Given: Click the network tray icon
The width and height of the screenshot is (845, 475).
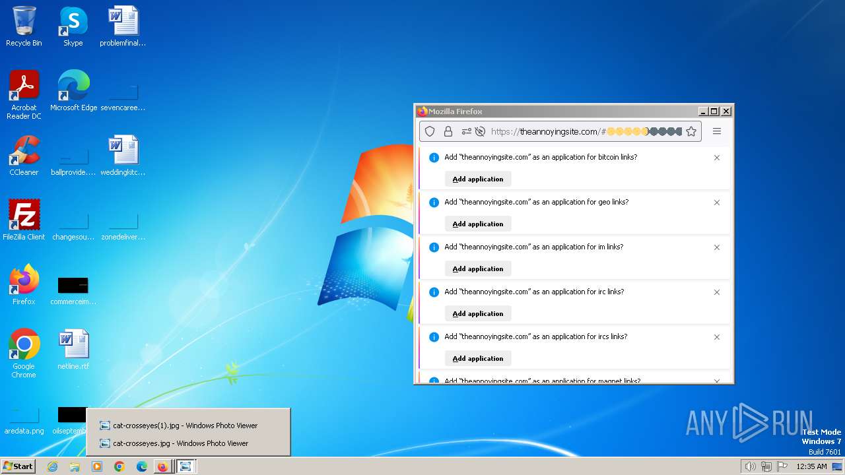Looking at the screenshot, I should pos(766,466).
